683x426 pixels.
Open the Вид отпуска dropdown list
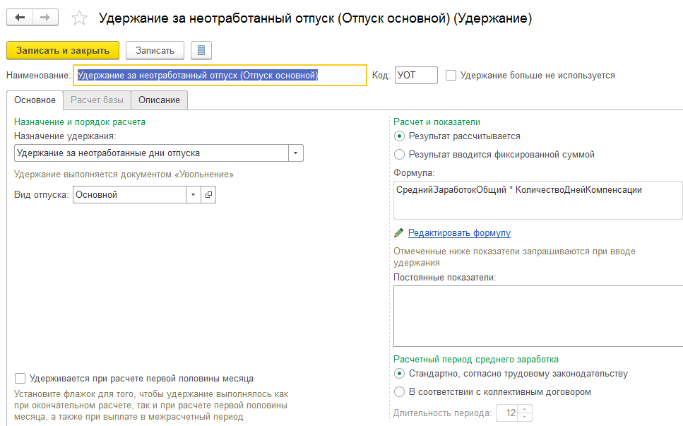[x=194, y=195]
